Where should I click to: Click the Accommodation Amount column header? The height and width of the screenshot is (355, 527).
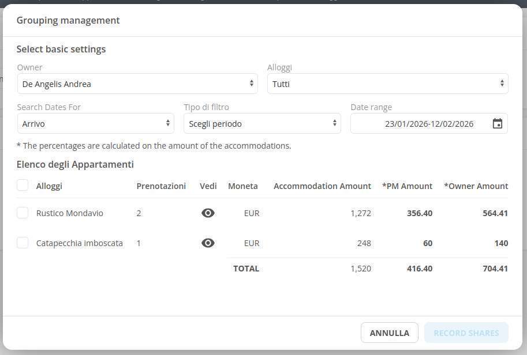[x=322, y=186]
